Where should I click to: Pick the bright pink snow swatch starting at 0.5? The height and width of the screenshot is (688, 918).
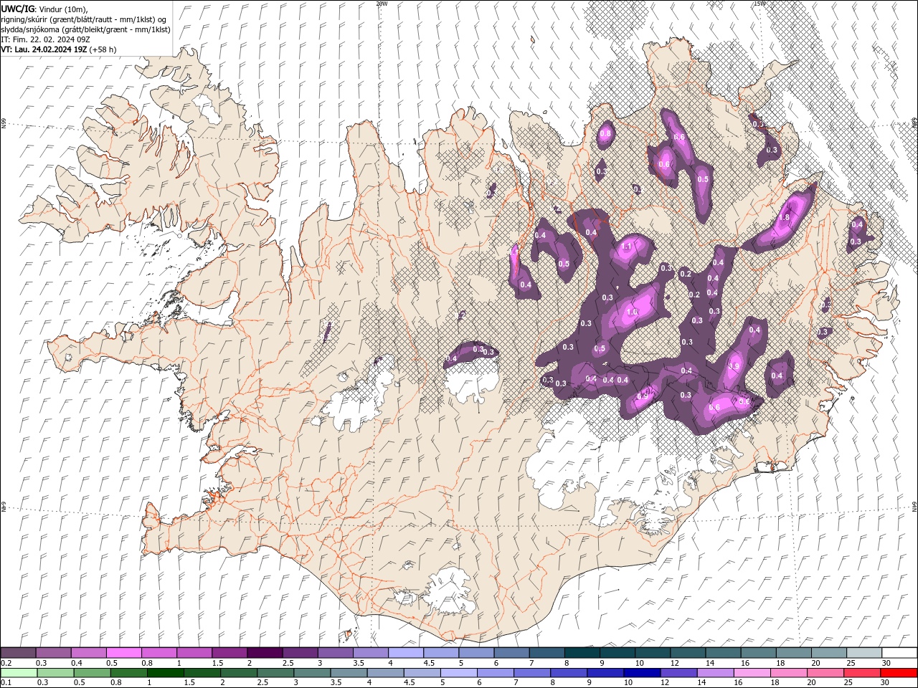pyautogui.click(x=124, y=653)
